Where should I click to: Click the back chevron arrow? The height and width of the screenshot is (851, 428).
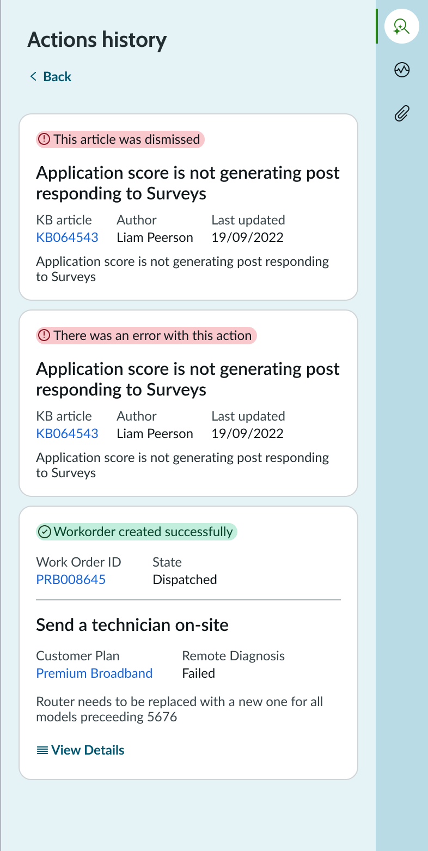pos(33,76)
